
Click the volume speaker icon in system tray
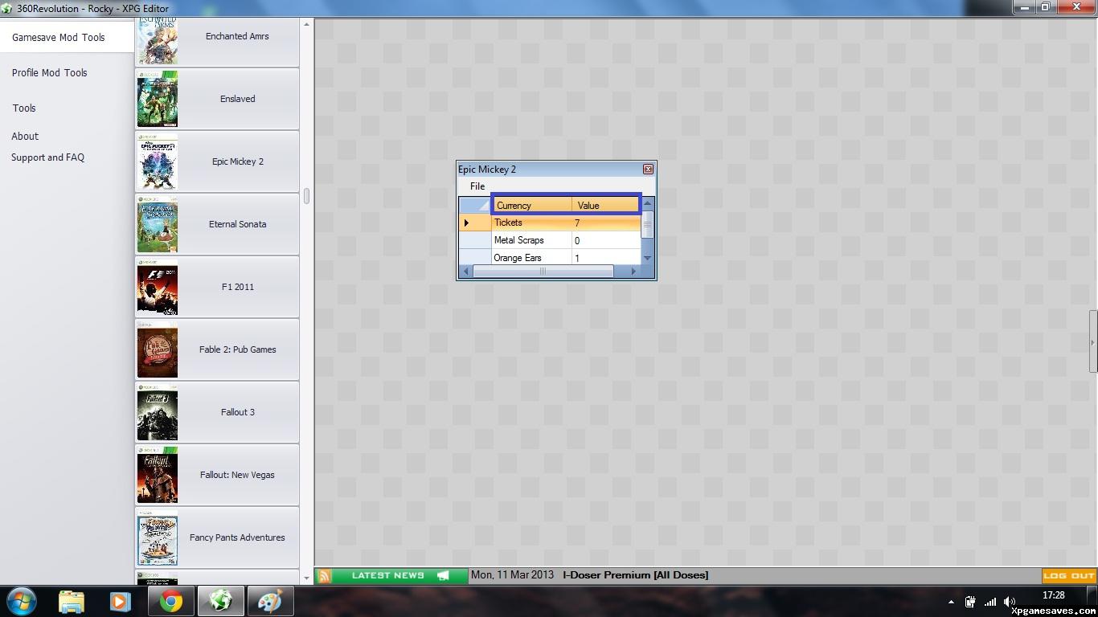(x=1010, y=601)
